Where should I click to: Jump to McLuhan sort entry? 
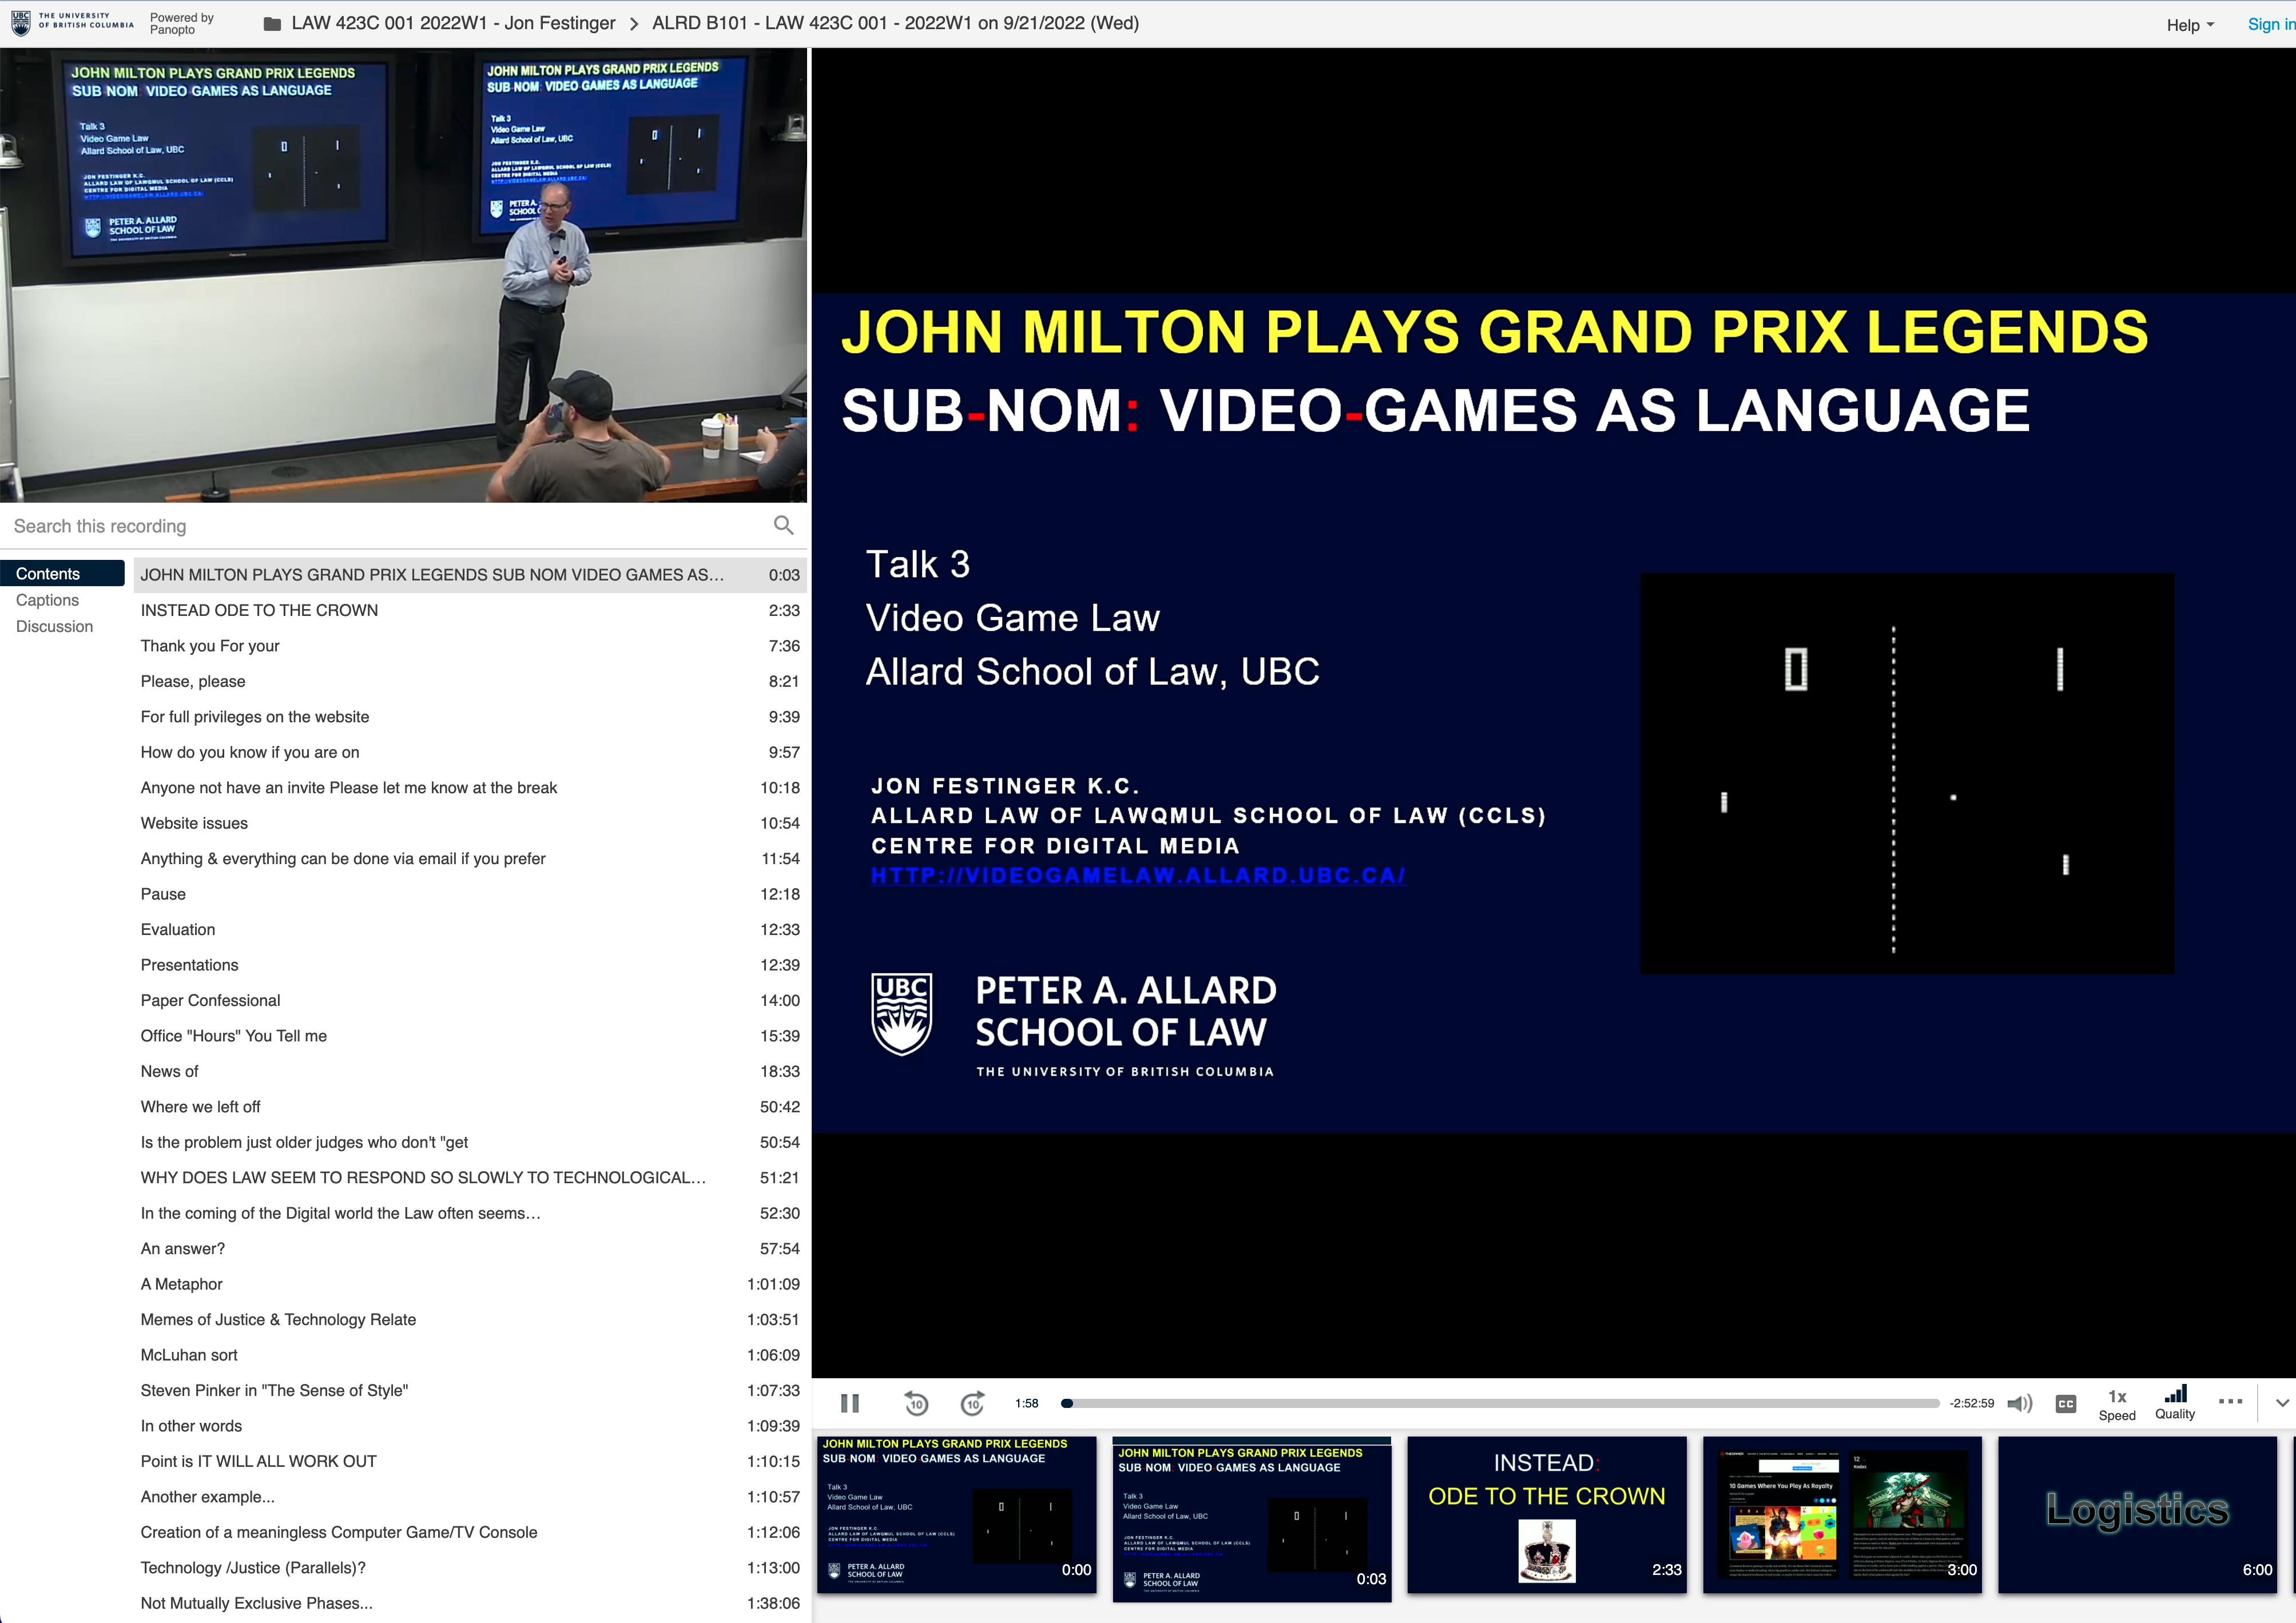(470, 1355)
